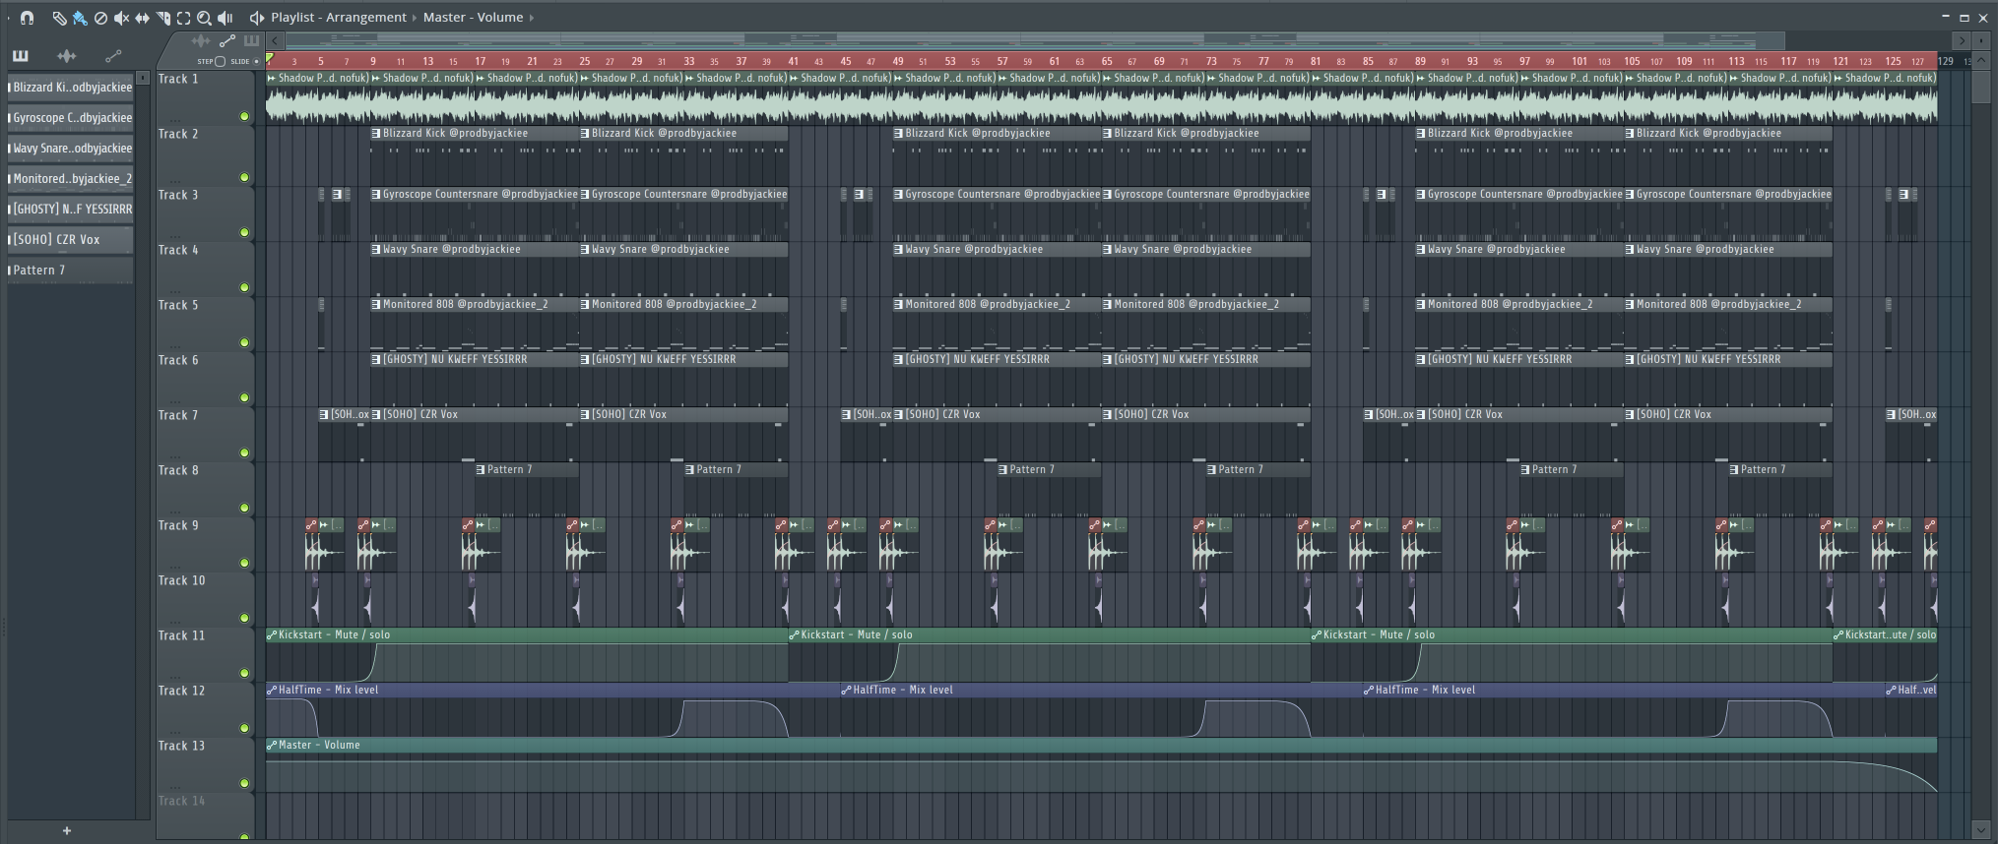Image resolution: width=1998 pixels, height=844 pixels.
Task: Toggle the snap magnet icon
Action: coord(28,18)
